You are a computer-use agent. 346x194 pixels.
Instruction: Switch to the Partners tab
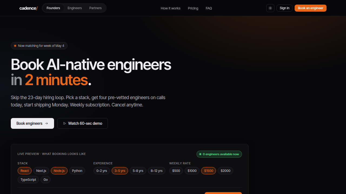pos(95,8)
